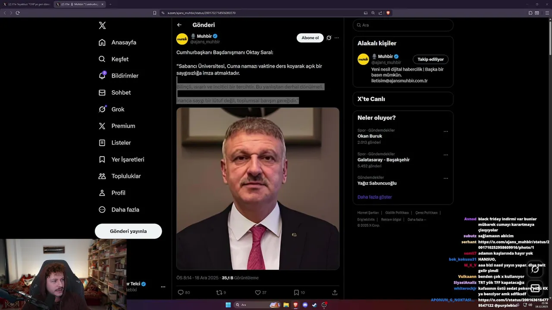Open options for Yağız Sabuncuoğlu trend
Screen dimensions: 552x310
point(445,178)
